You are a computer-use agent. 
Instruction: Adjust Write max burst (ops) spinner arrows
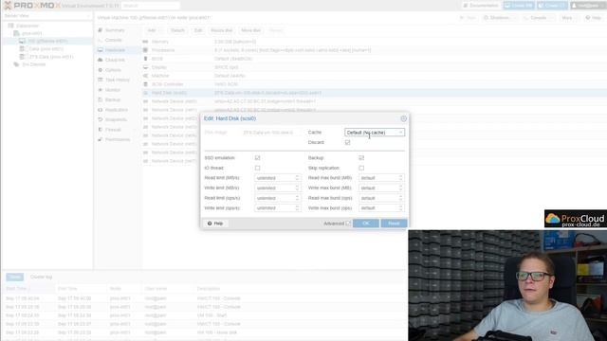click(400, 208)
